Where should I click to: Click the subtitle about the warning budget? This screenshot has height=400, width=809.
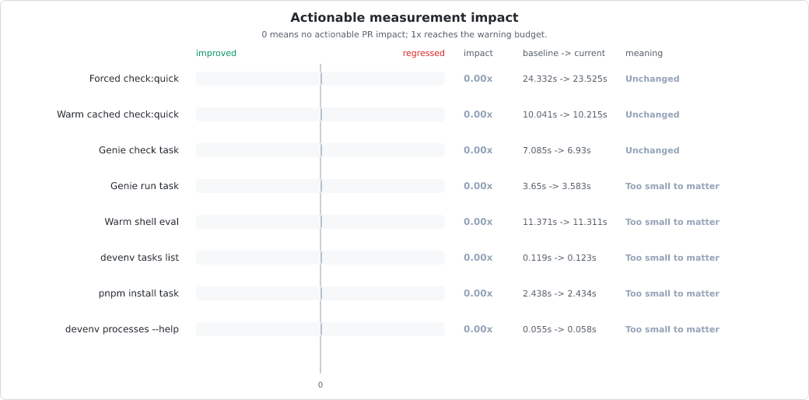pos(404,34)
